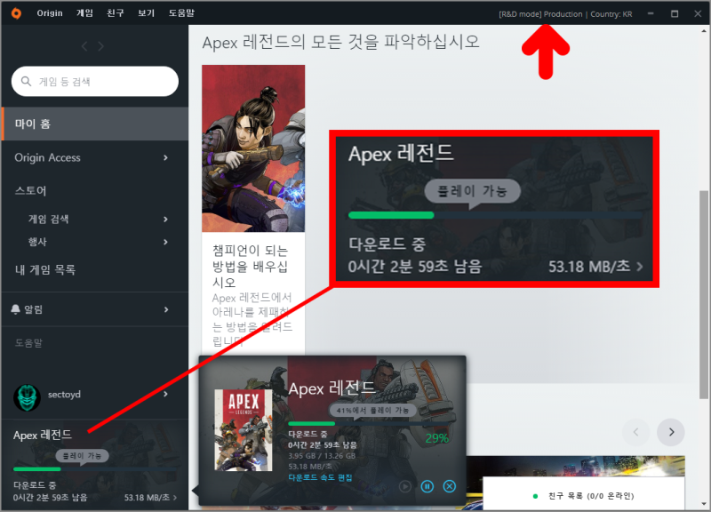
Task: Click the scrollbar down arrow
Action: coord(704,504)
